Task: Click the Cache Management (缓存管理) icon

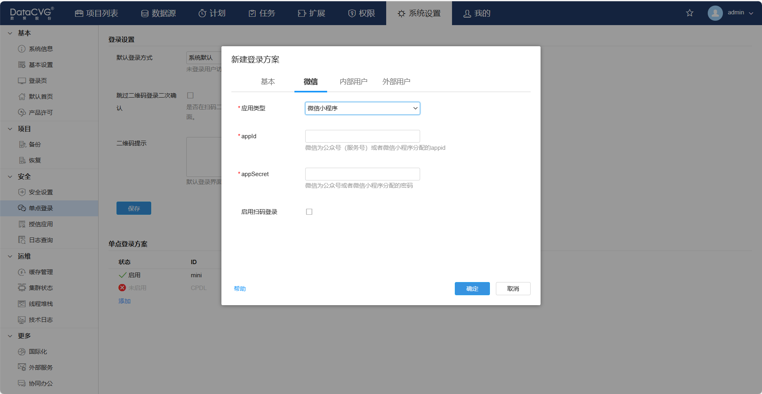Action: coord(22,272)
